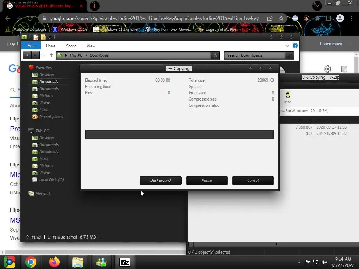Open Chrome extensions puzzle icon
Viewport: 359px width, 269px height.
click(318, 18)
